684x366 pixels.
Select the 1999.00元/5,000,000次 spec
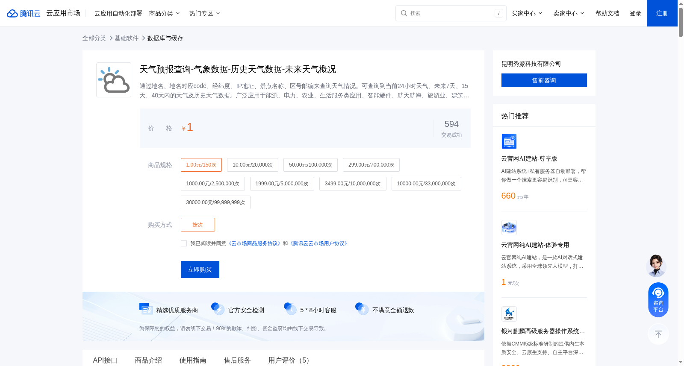pos(282,184)
